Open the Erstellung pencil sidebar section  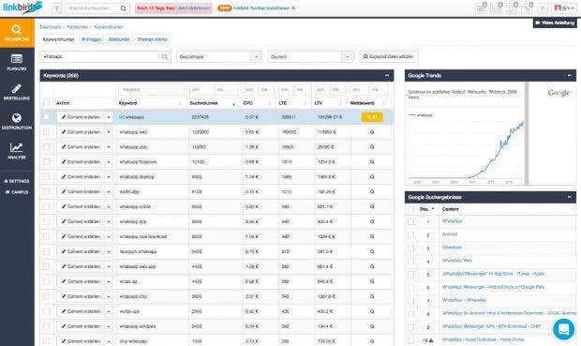[17, 92]
